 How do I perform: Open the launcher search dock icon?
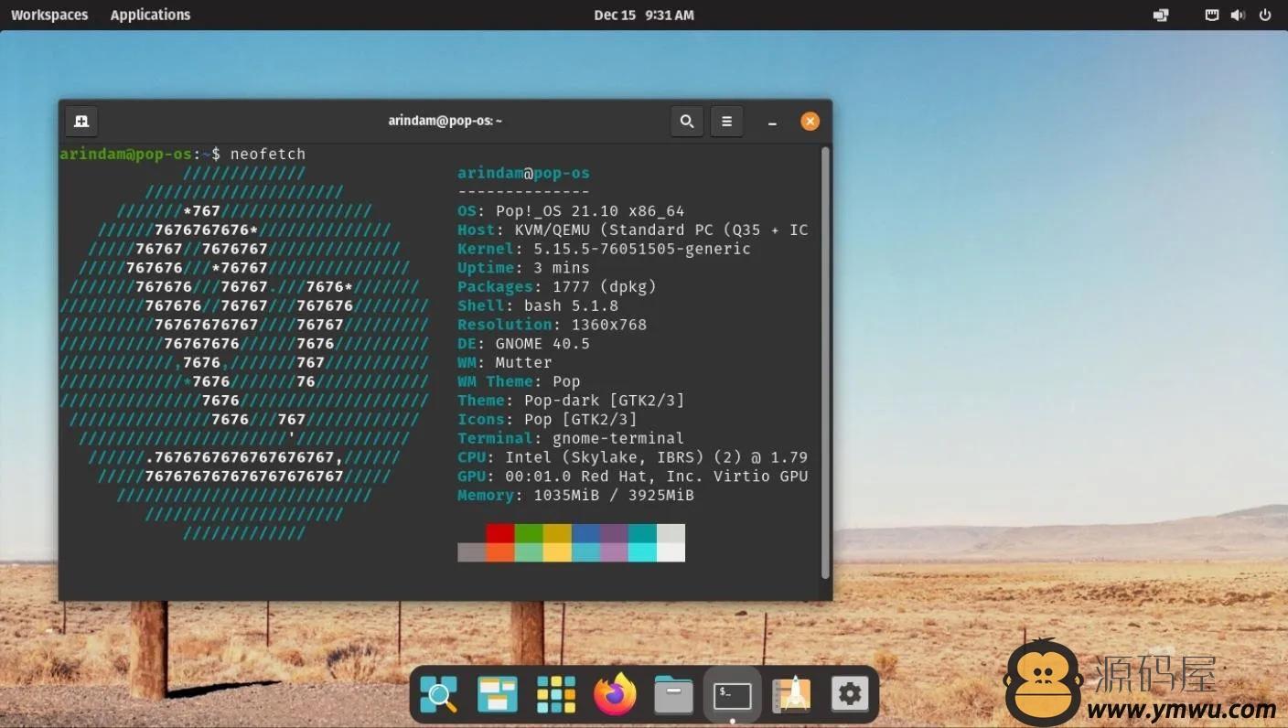click(x=439, y=695)
